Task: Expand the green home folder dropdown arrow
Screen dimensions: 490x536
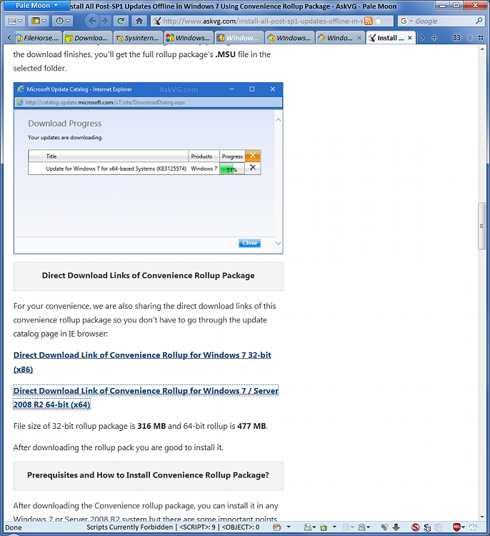Action: [334, 527]
